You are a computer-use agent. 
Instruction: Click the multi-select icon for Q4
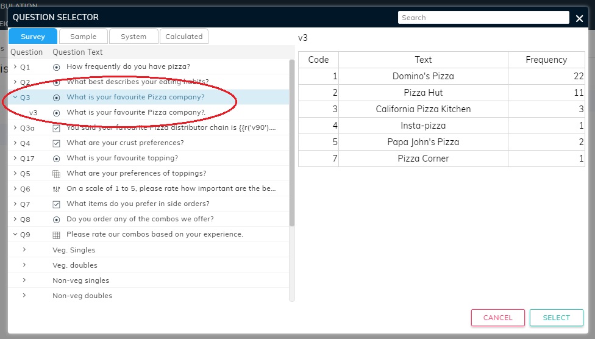coord(56,143)
